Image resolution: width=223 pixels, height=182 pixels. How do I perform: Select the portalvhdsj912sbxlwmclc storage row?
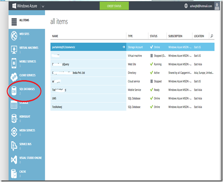tap(132, 47)
